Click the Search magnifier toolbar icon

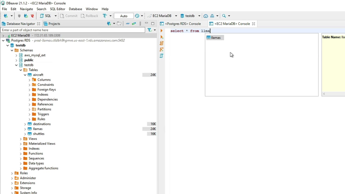pyautogui.click(x=224, y=16)
